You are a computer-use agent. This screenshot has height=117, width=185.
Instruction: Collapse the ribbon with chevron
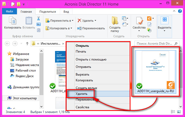click(174, 11)
